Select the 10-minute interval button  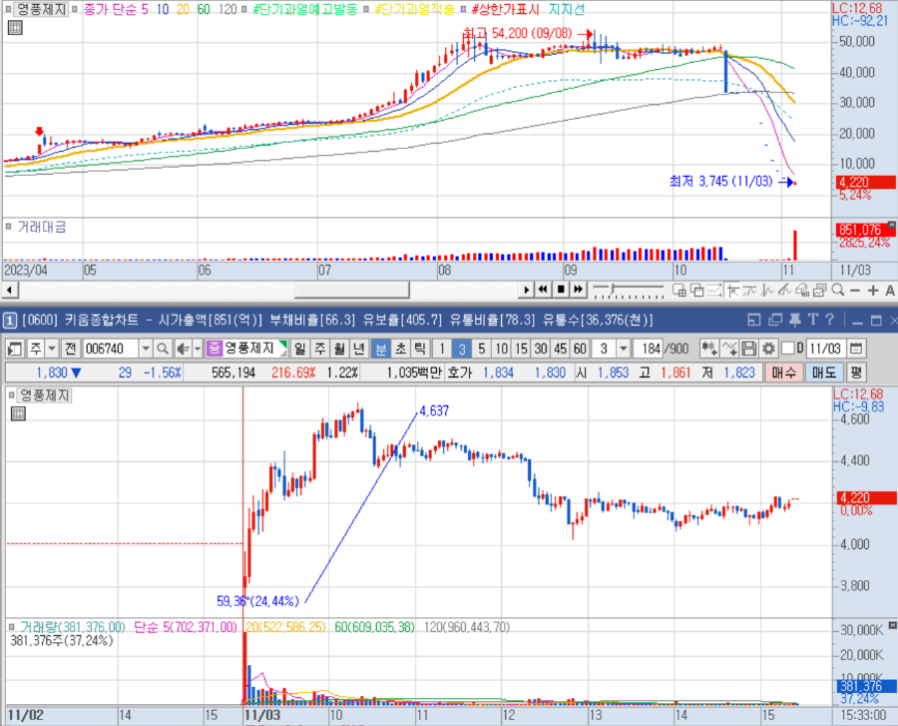(501, 349)
